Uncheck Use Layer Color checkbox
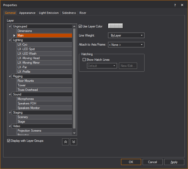 point(80,26)
